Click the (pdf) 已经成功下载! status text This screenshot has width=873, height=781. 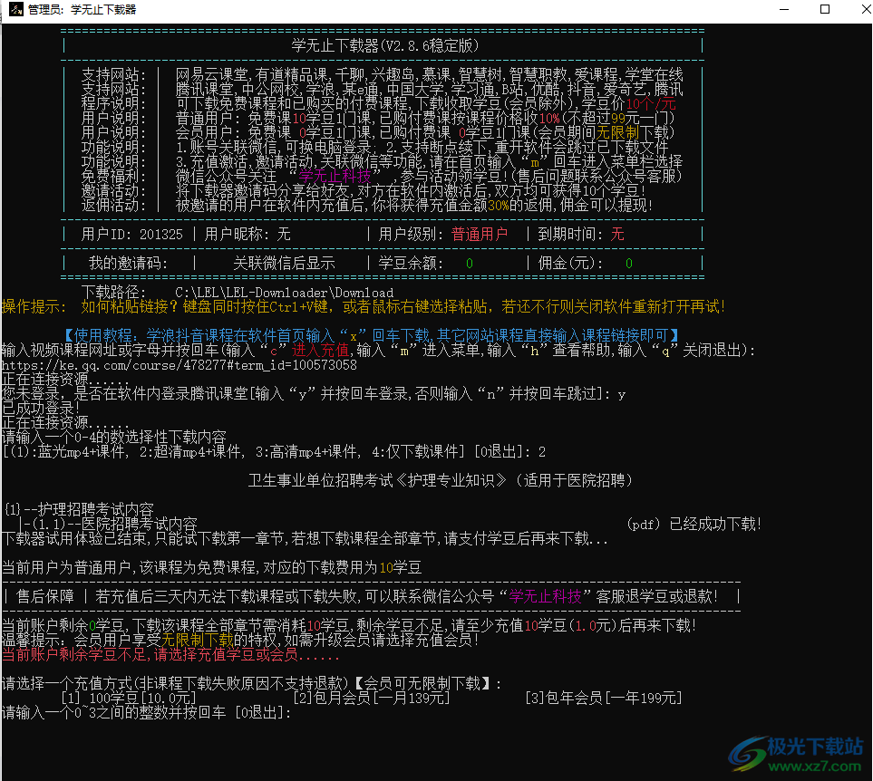pos(694,524)
